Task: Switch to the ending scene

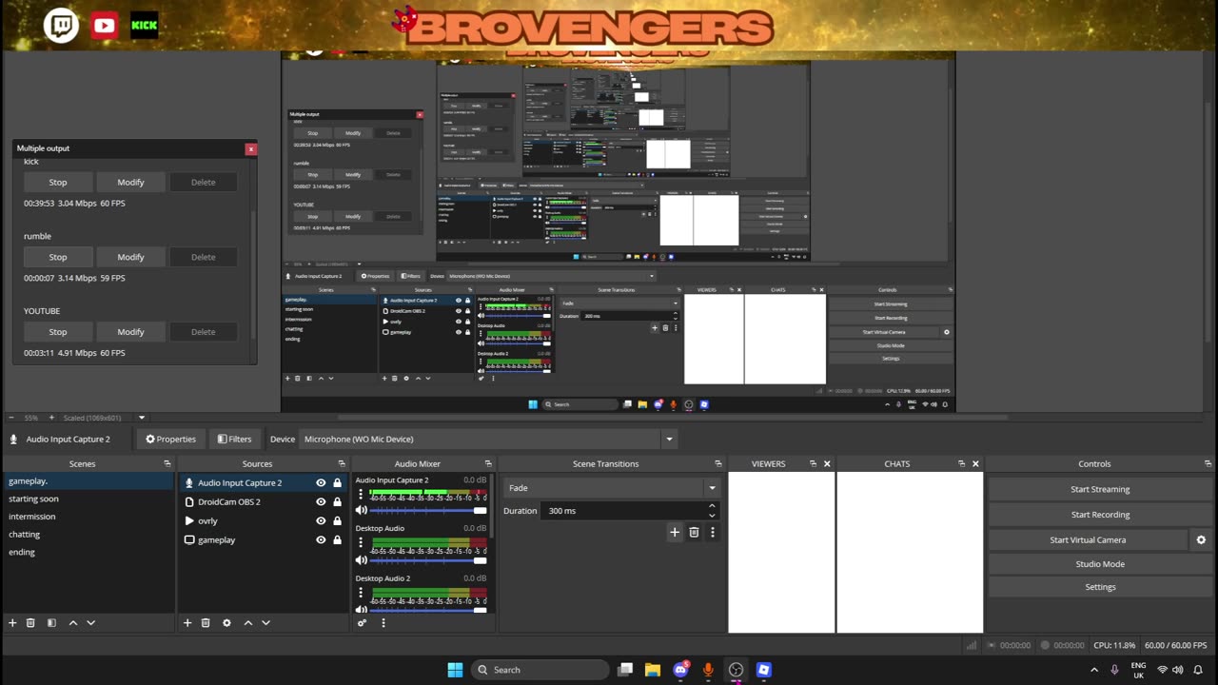Action: click(88, 552)
